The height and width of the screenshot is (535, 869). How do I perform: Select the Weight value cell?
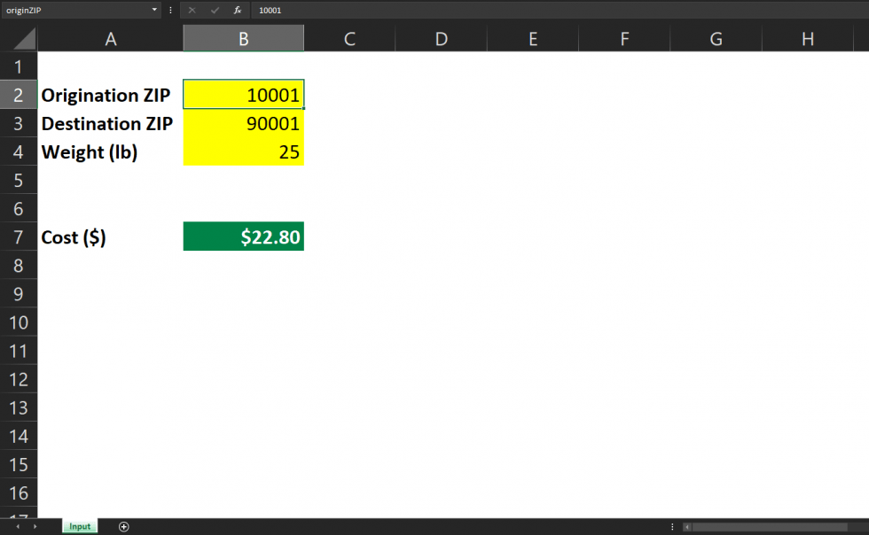243,151
